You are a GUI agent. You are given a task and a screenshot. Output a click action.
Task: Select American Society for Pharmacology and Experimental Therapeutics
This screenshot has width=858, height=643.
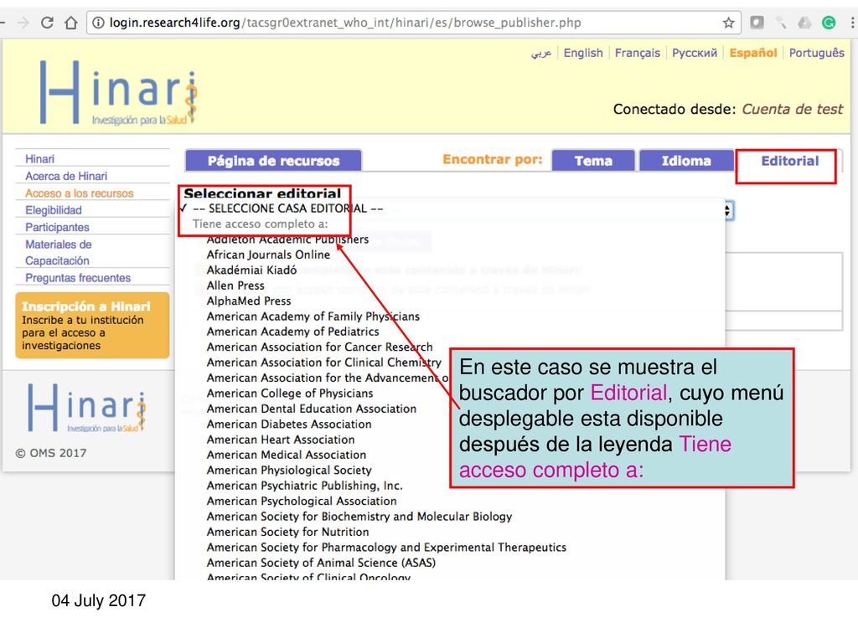tap(386, 548)
